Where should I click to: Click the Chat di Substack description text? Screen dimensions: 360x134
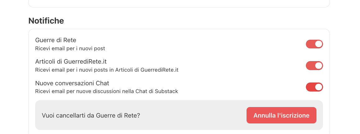pyautogui.click(x=106, y=91)
